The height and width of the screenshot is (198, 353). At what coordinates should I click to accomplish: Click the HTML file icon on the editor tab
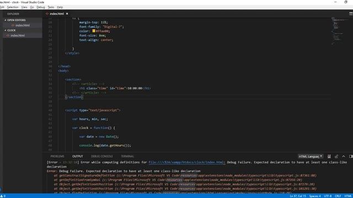pyautogui.click(x=47, y=14)
